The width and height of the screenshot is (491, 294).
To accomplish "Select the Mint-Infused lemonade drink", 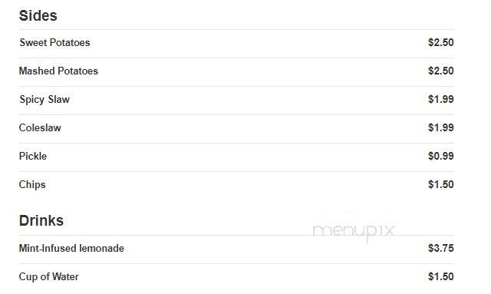I will 71,248.
